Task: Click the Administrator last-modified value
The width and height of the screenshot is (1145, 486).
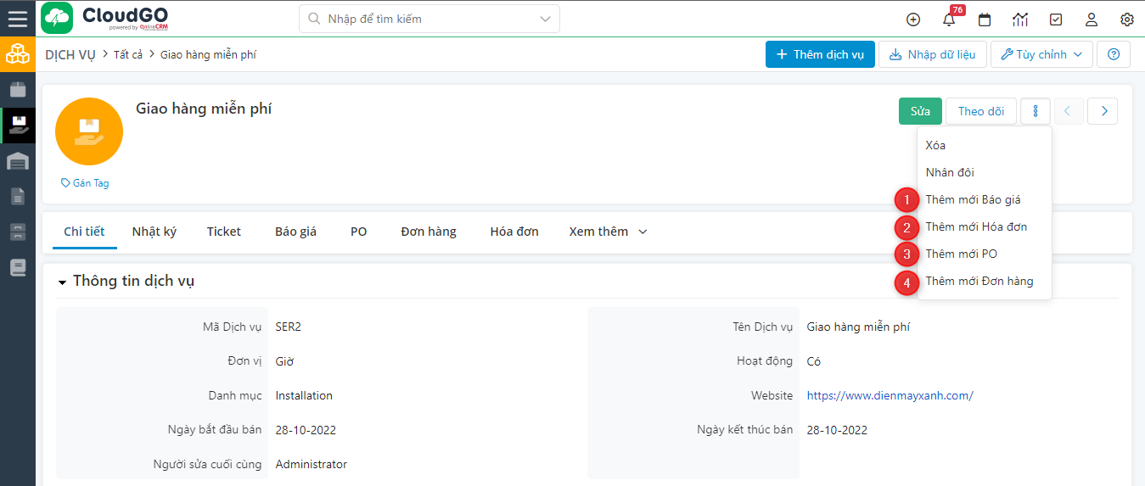Action: click(312, 464)
